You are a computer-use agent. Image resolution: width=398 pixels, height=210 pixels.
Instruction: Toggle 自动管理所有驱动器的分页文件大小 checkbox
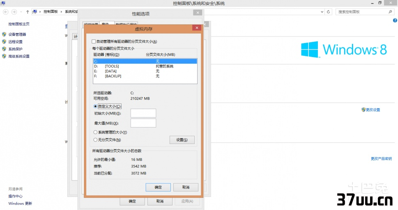[94, 41]
